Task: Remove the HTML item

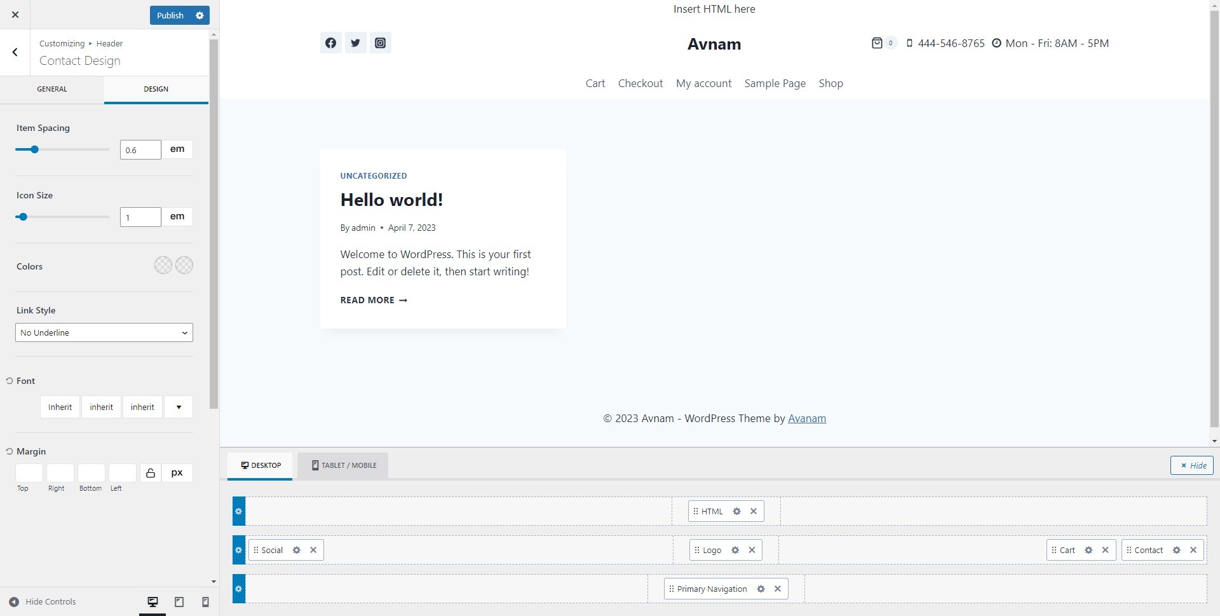Action: click(754, 511)
